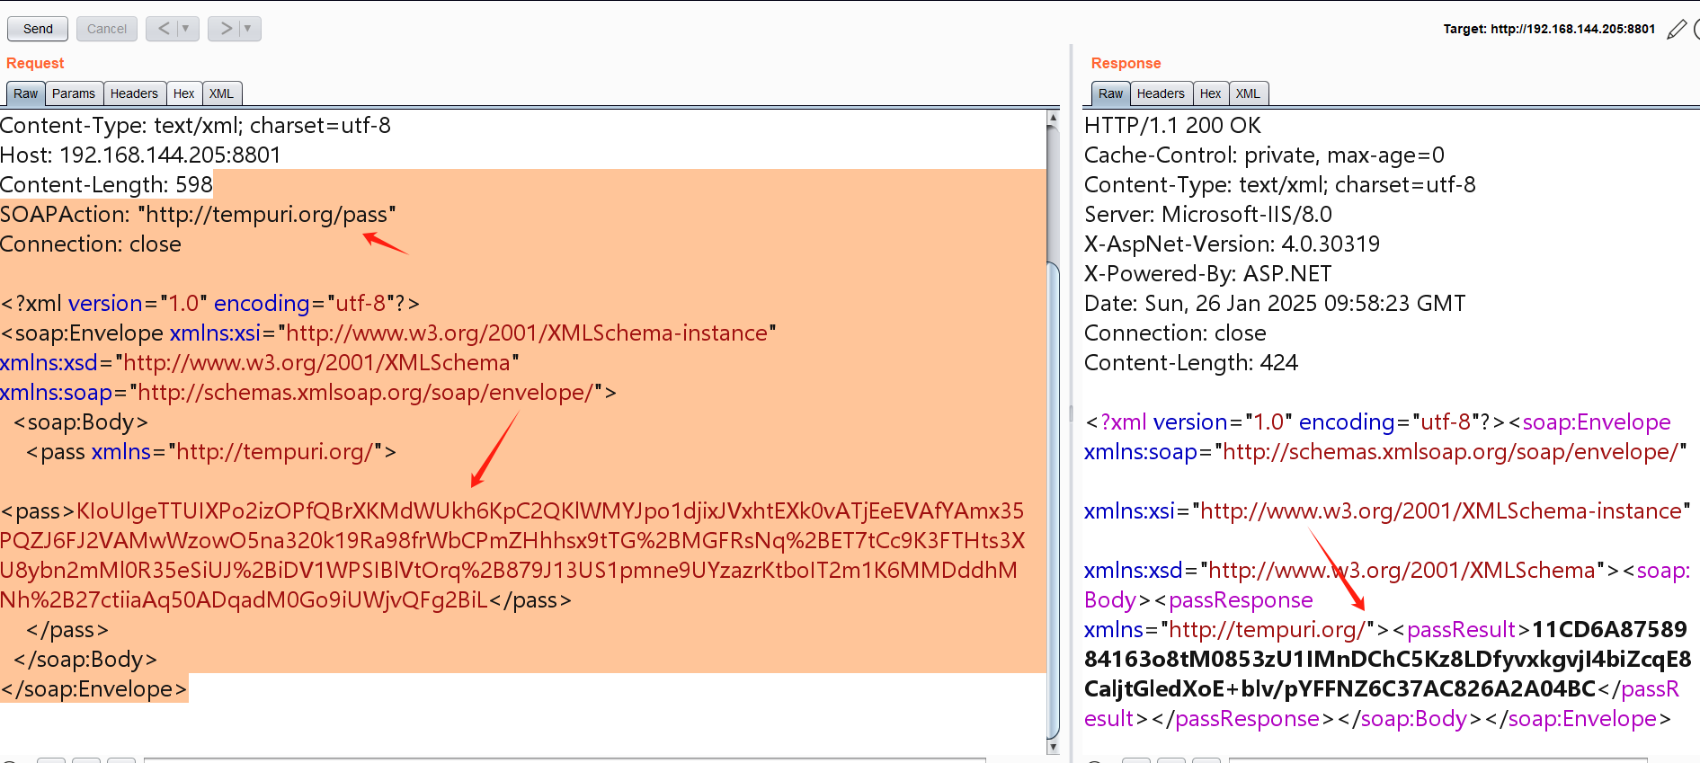
Task: Click the Host header line
Action: point(140,155)
